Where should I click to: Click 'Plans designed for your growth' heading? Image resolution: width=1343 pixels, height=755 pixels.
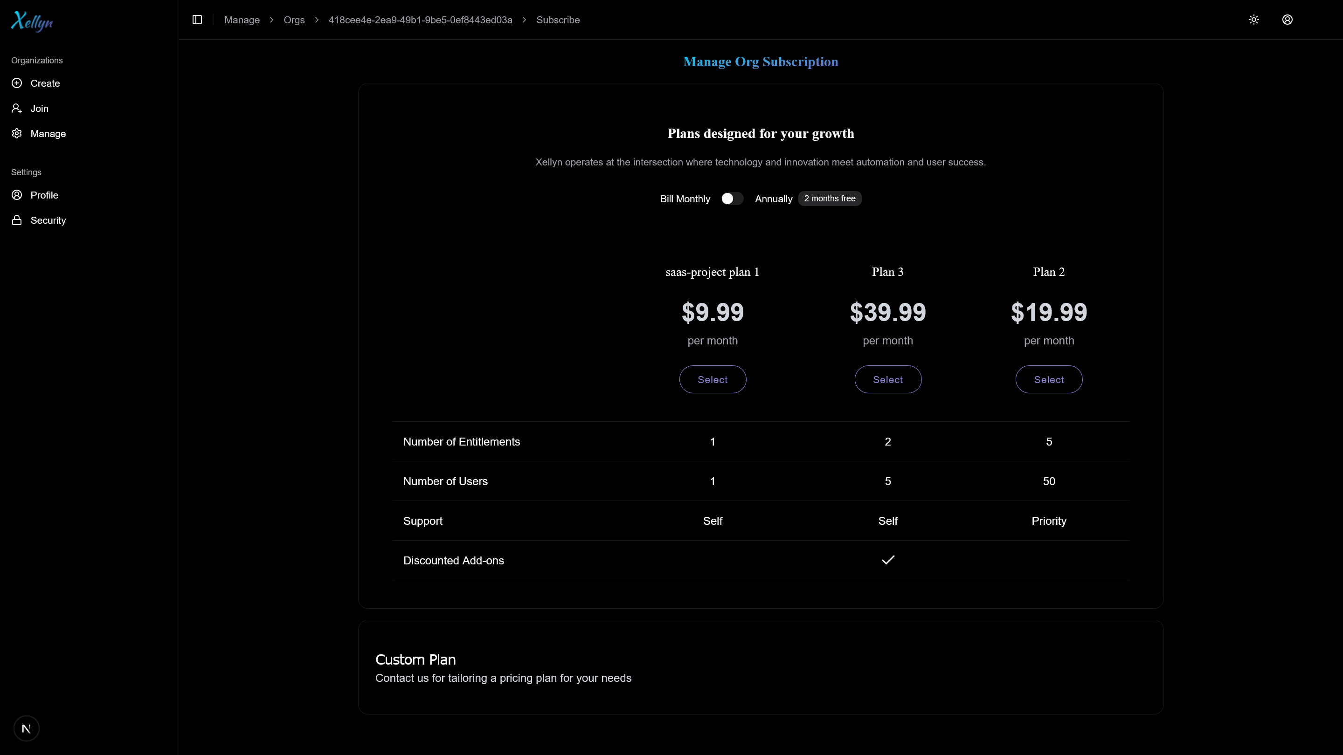pyautogui.click(x=761, y=133)
